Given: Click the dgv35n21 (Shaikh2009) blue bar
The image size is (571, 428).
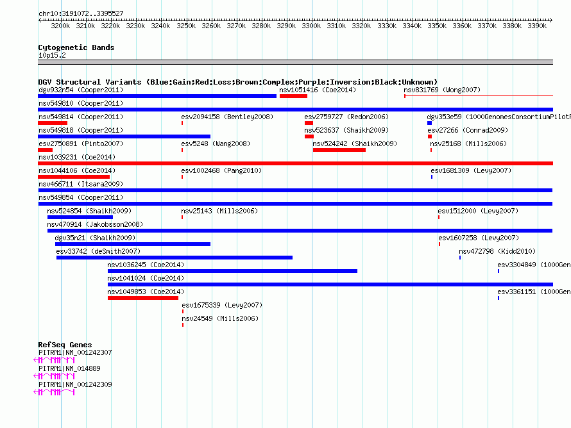Looking at the screenshot, I should point(133,244).
